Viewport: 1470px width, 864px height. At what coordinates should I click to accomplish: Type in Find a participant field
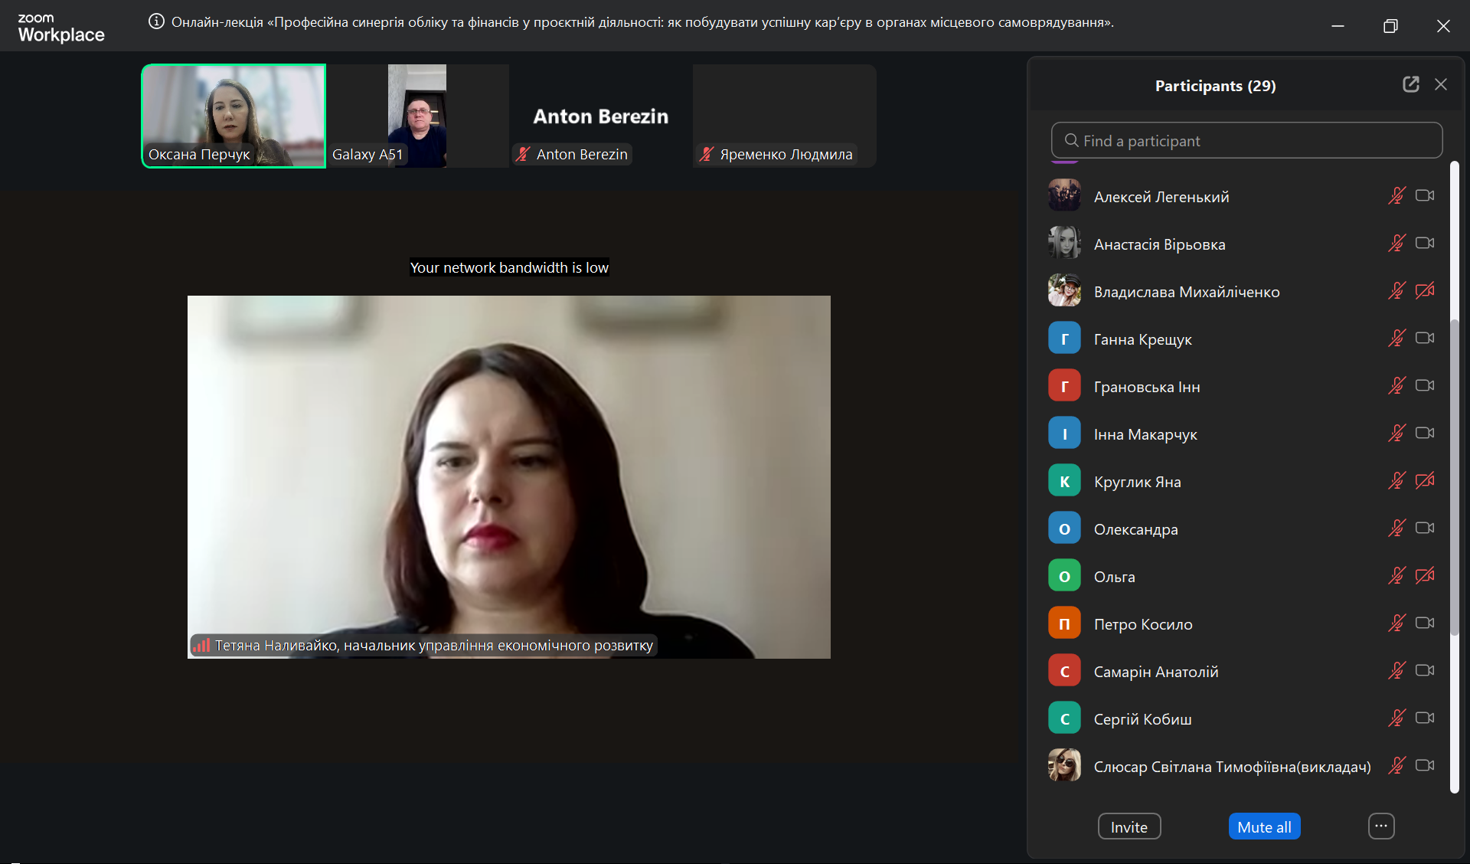[1256, 140]
